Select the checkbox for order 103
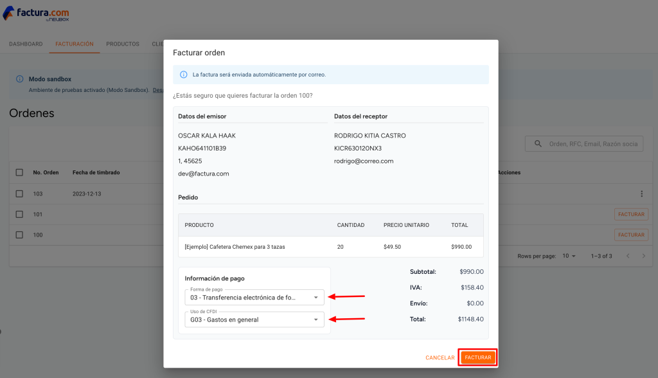The image size is (658, 378). [19, 194]
